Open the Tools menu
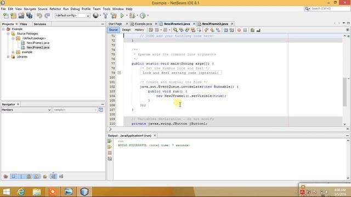Screen dimensions: 351x197 (x=106, y=9)
